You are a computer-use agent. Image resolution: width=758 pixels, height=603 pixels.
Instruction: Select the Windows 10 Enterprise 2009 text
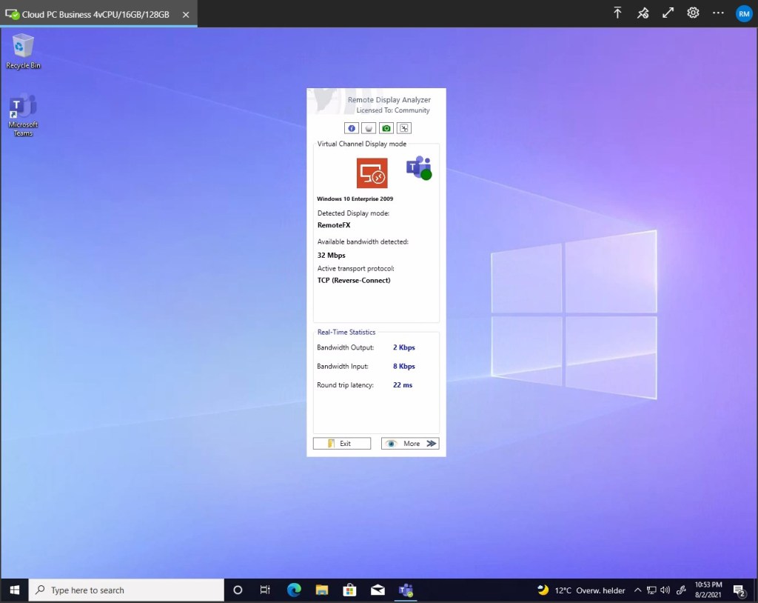355,199
